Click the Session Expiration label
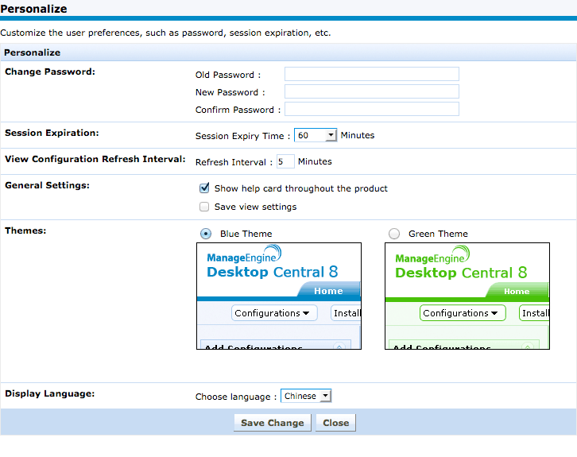577x457 pixels. (52, 133)
